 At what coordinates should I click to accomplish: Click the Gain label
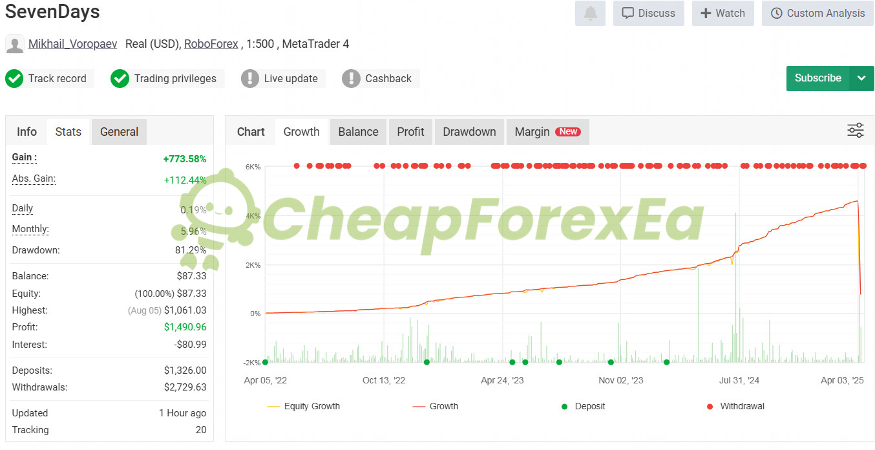pyautogui.click(x=25, y=157)
